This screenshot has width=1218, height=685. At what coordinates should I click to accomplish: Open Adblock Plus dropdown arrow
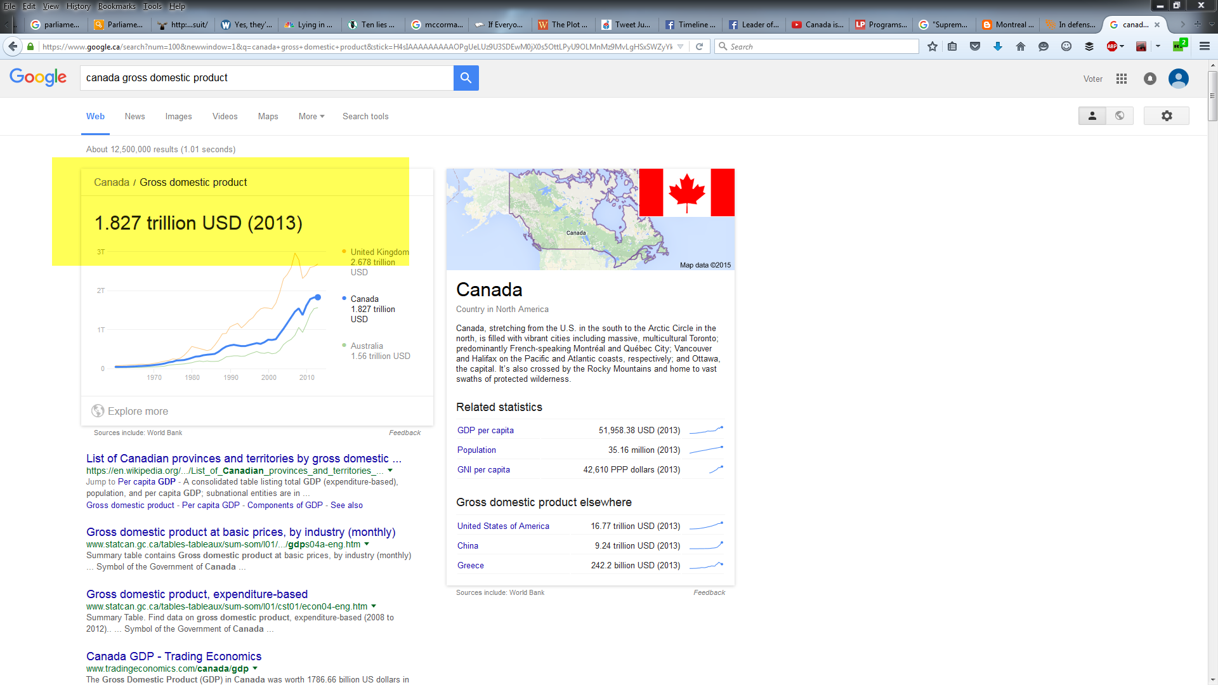coord(1122,46)
